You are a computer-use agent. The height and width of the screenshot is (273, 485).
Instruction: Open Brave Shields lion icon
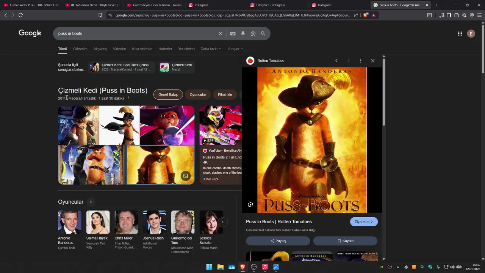point(366,15)
